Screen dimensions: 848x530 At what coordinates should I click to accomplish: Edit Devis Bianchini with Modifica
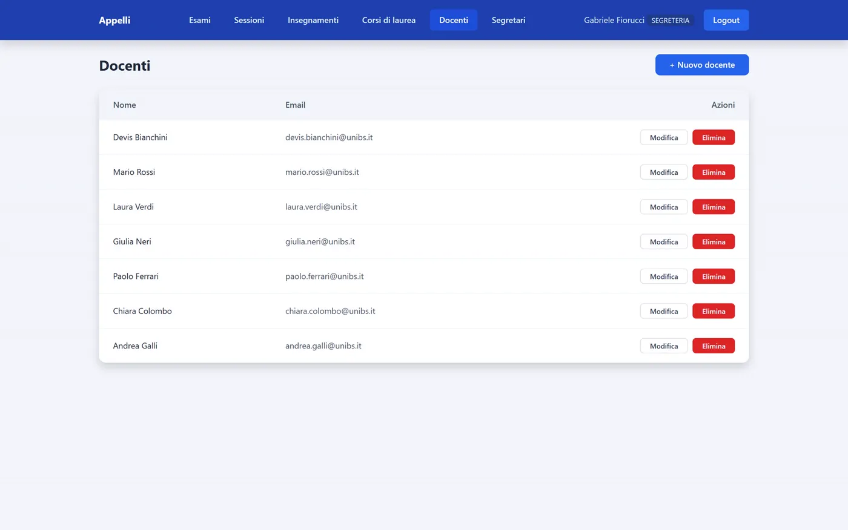[x=664, y=137]
